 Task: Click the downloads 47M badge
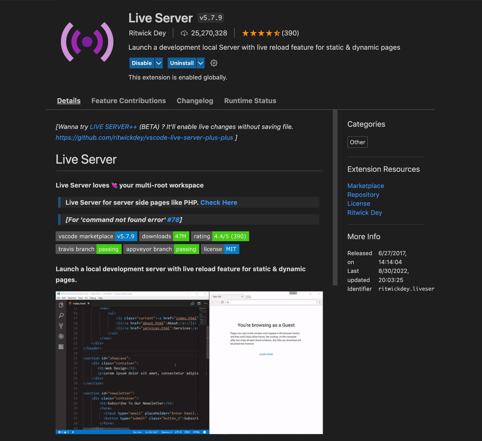pos(164,236)
